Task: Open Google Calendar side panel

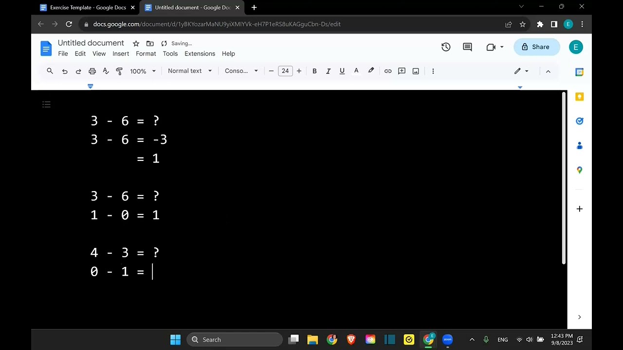Action: click(x=579, y=72)
